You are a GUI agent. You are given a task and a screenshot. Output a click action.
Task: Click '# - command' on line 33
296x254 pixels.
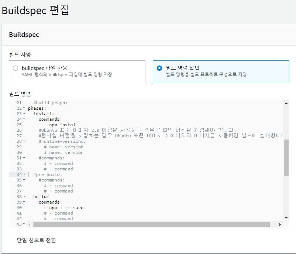[58, 169]
